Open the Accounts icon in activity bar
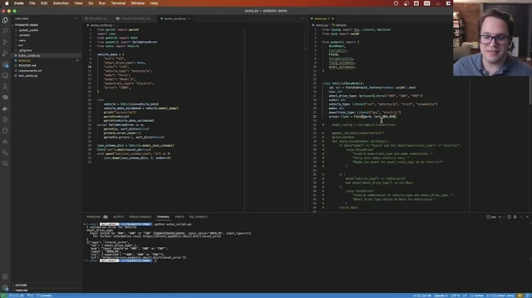Screen dimensions: 532x298 coord(5,277)
